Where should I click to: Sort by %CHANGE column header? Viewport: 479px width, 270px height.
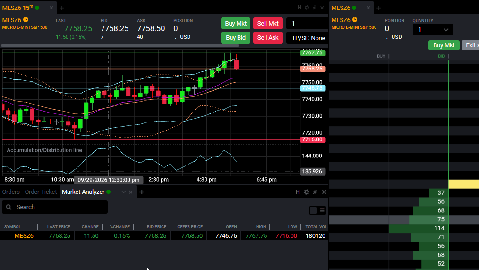pos(120,227)
